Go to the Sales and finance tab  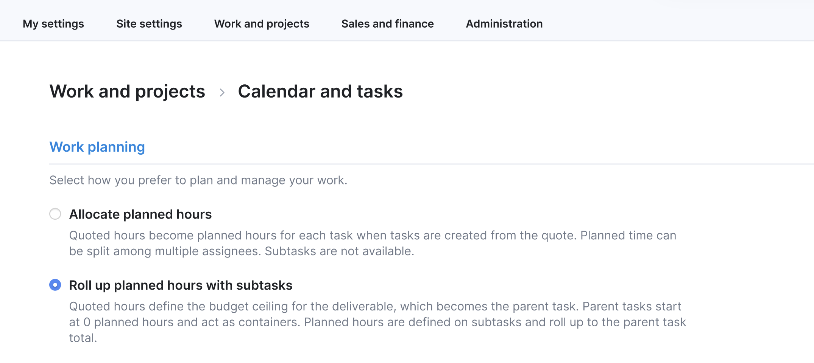coord(387,24)
